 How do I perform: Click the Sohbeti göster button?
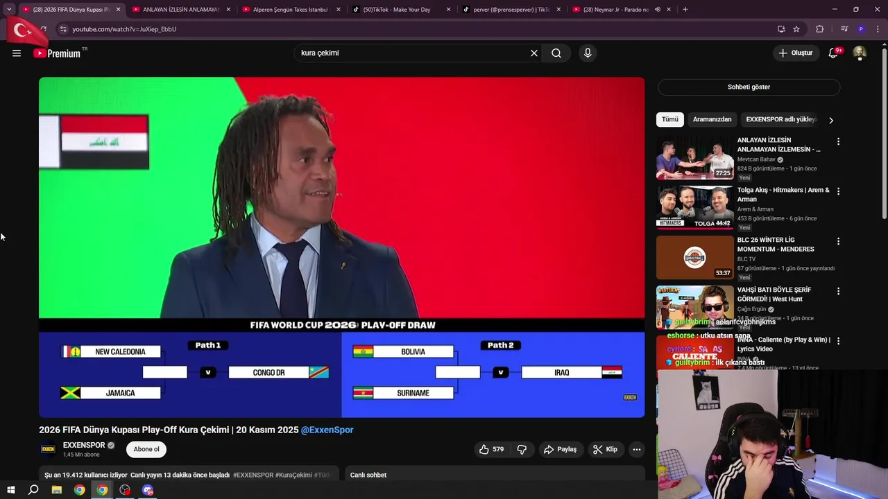tap(749, 87)
